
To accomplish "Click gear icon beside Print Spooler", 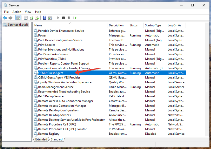I will pyautogui.click(x=36, y=45).
